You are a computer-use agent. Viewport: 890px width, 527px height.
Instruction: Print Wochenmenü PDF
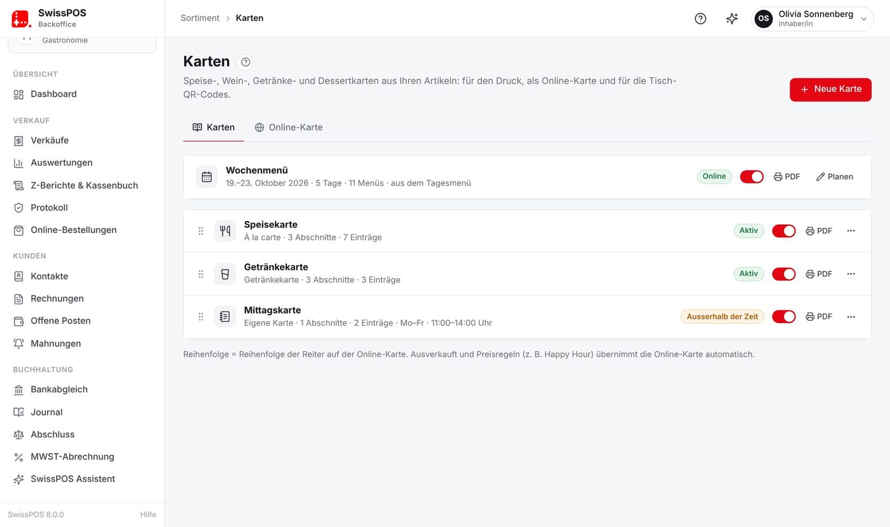point(787,177)
